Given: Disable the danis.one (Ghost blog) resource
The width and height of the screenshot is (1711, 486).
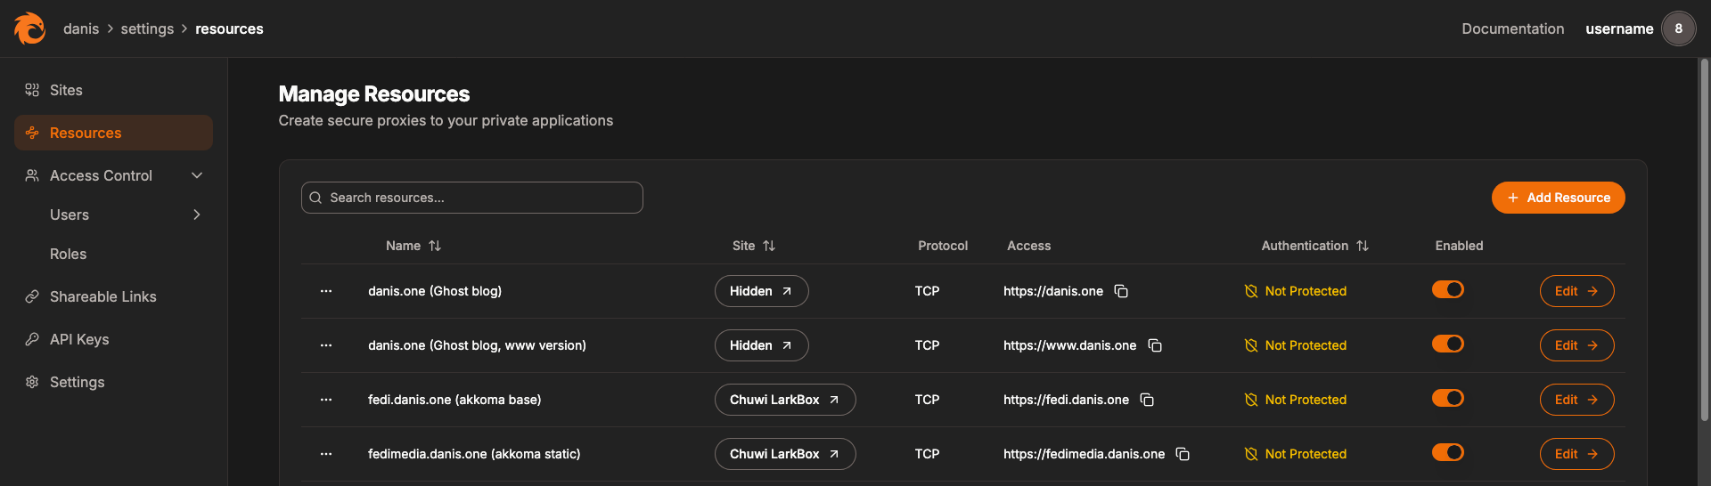Looking at the screenshot, I should (x=1447, y=290).
